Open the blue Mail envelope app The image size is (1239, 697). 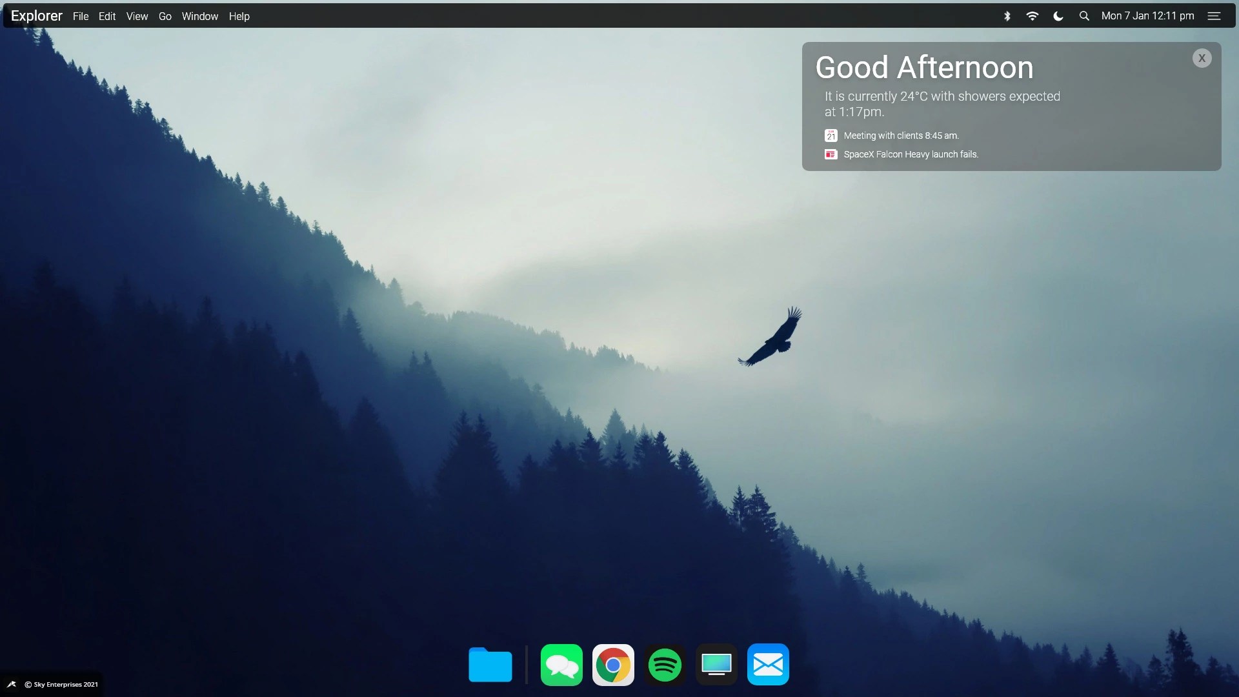768,665
